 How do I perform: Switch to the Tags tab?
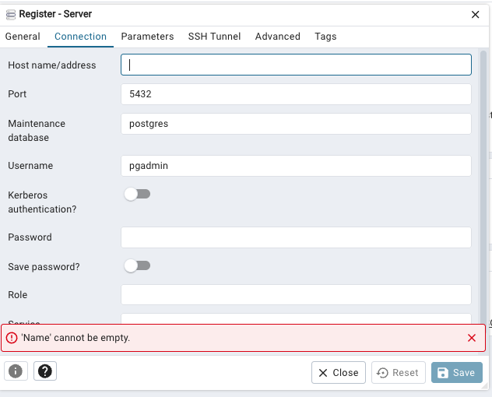click(325, 37)
